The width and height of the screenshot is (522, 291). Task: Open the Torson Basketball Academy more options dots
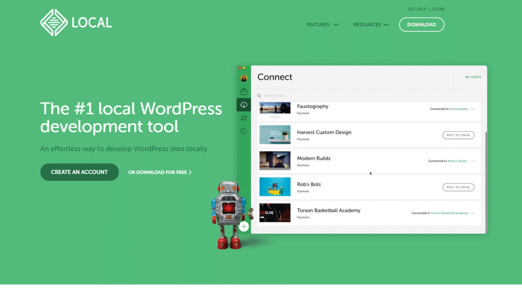pos(473,213)
